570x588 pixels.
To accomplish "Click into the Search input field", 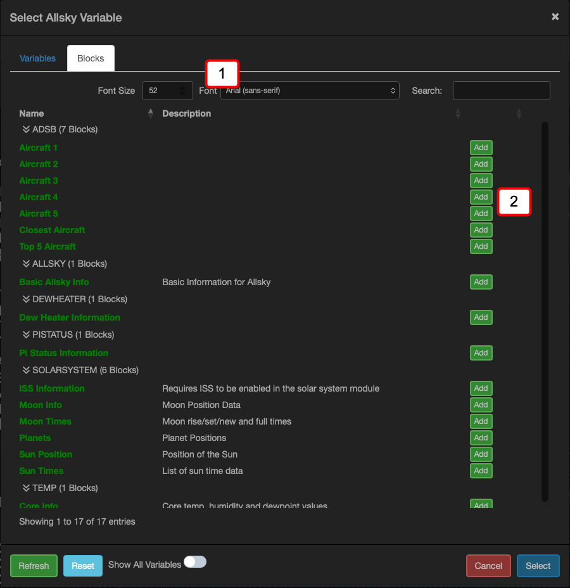I will [501, 91].
